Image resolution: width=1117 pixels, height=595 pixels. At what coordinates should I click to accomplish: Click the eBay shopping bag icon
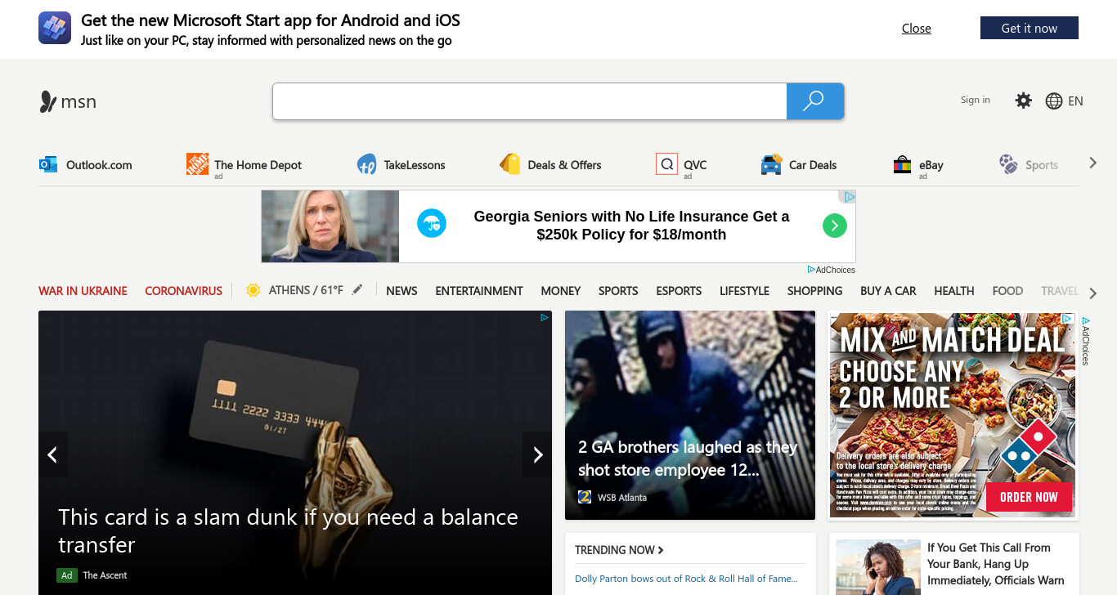pos(902,164)
